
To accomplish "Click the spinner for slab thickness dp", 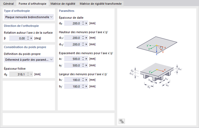I will click(83, 23).
